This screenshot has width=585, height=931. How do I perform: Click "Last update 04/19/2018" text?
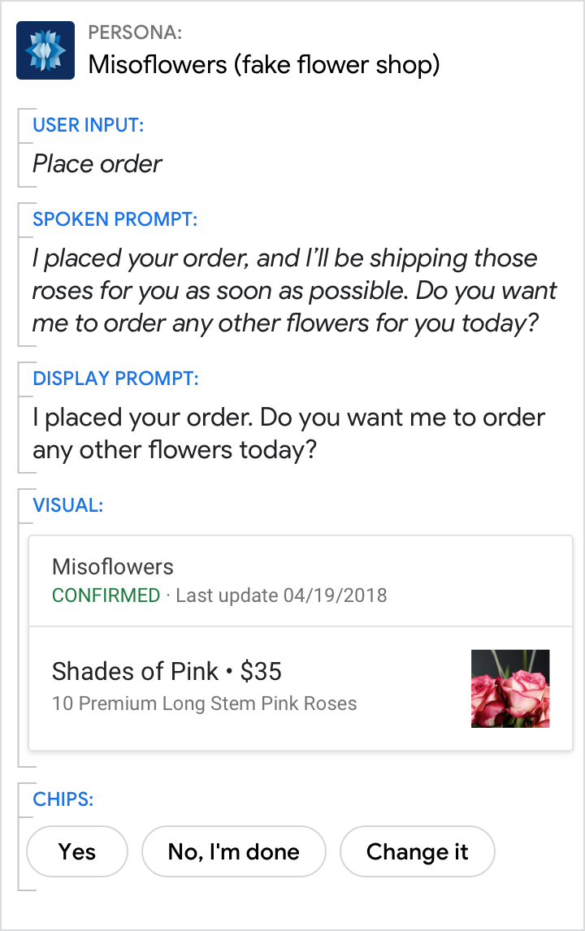pos(281,595)
